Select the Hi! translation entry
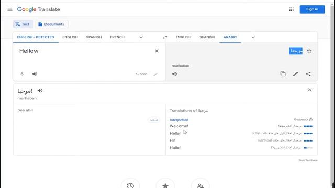Image resolution: width=335 pixels, height=188 pixels. [172, 140]
